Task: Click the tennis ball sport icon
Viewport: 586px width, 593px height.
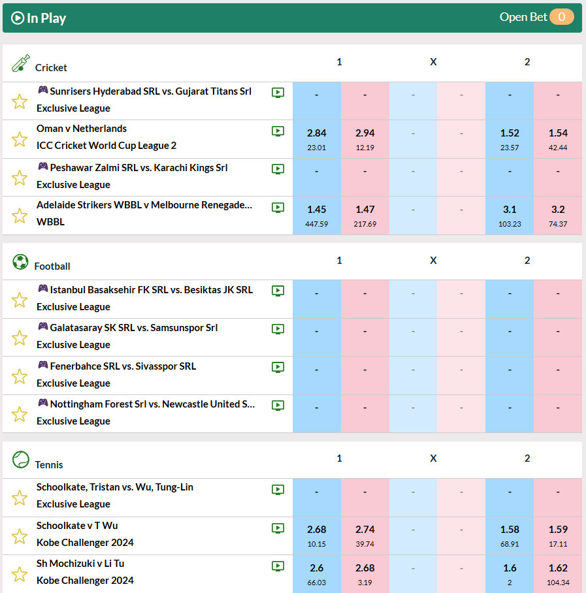Action: (20, 460)
